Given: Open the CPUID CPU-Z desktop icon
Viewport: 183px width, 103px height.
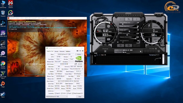Looking at the screenshot, I should pos(3,34).
